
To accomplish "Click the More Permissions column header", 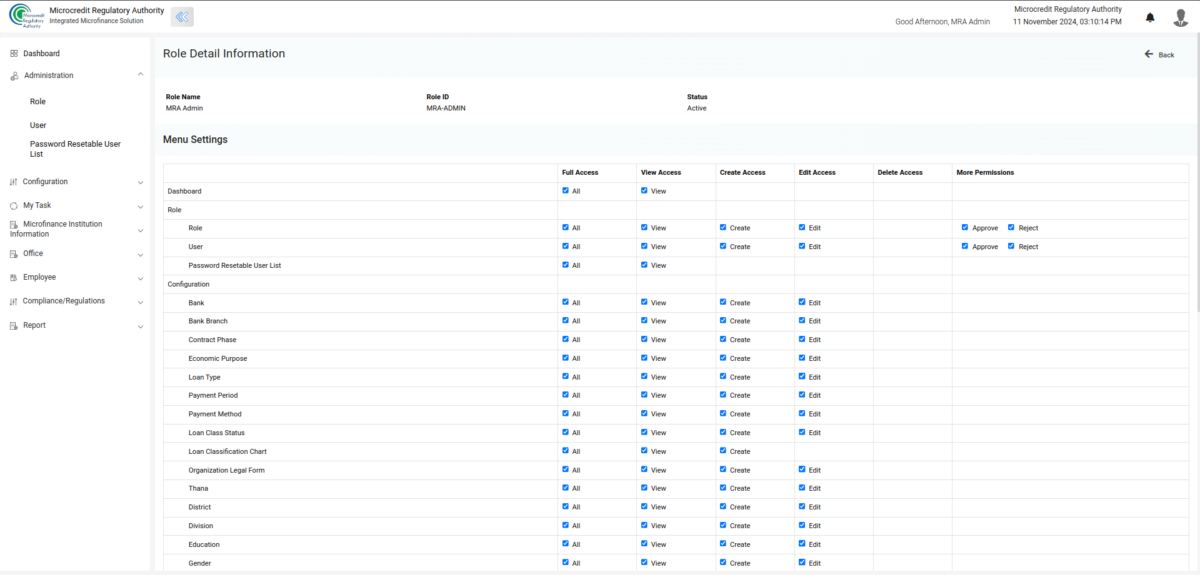I will [985, 172].
